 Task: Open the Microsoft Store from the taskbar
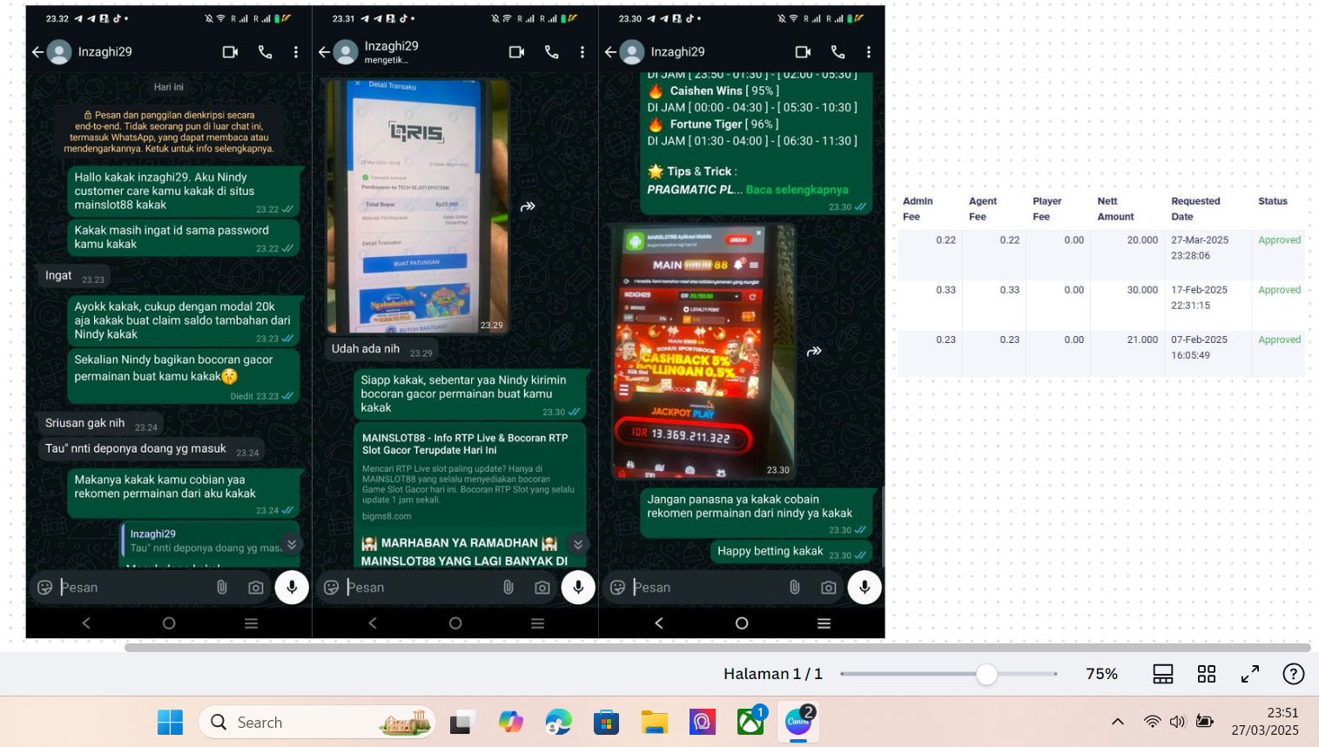click(x=606, y=722)
